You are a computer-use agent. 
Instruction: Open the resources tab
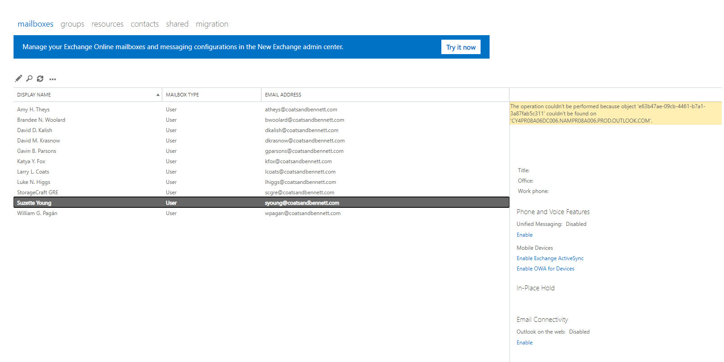tap(107, 24)
